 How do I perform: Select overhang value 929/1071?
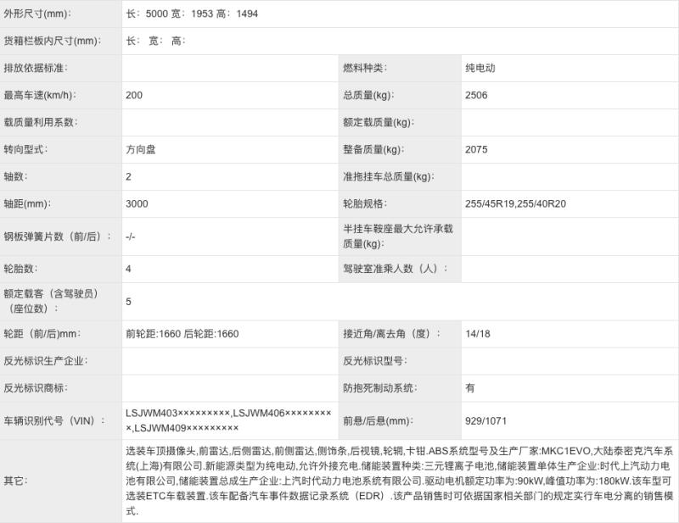pyautogui.click(x=485, y=421)
